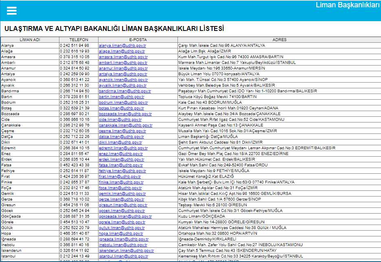Open ayancik.liman@udhb.gov.tr link
This screenshot has width=381, height=262.
click(x=123, y=80)
